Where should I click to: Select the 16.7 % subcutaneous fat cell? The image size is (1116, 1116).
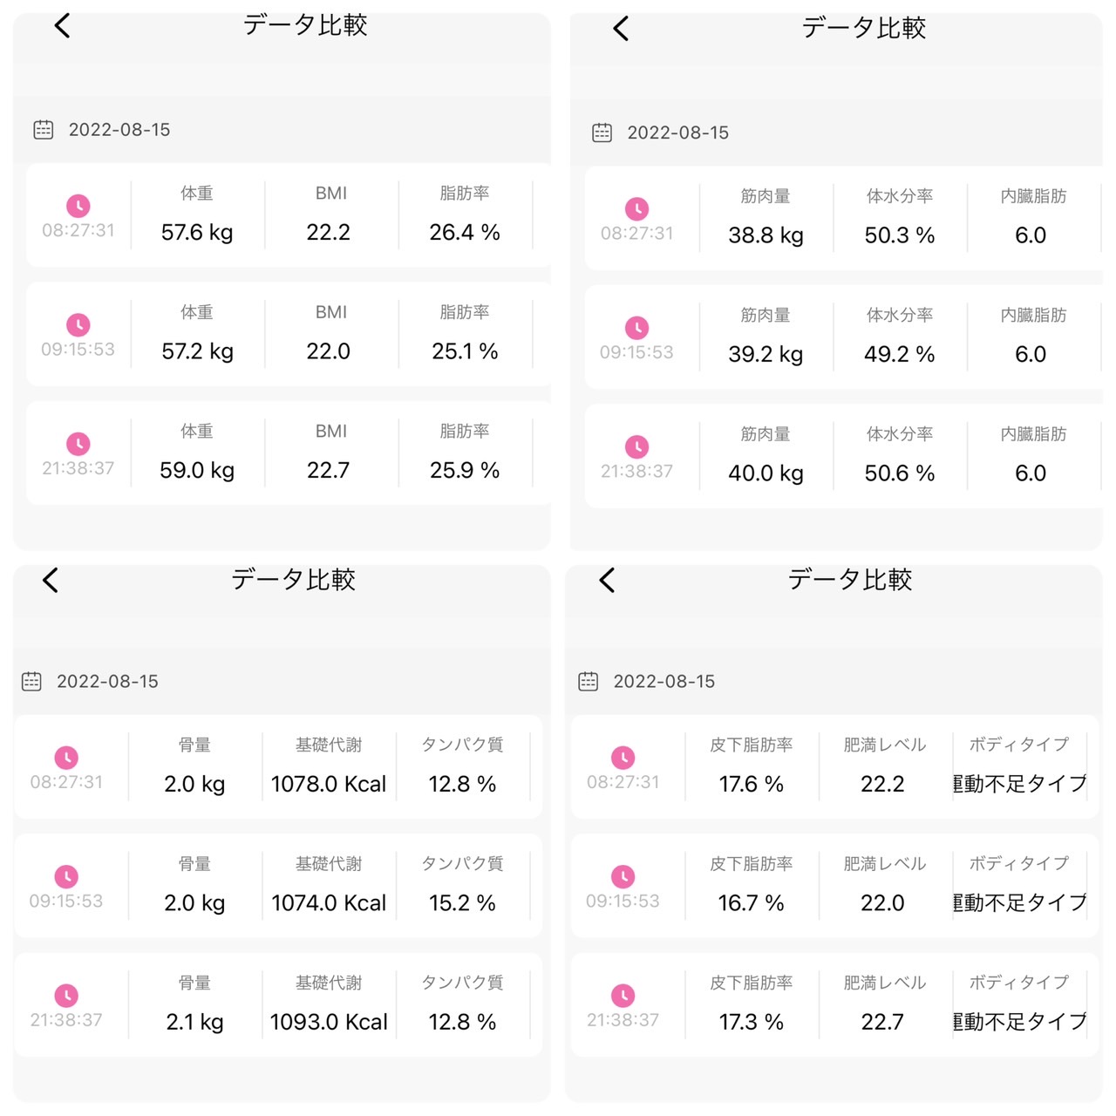[752, 886]
